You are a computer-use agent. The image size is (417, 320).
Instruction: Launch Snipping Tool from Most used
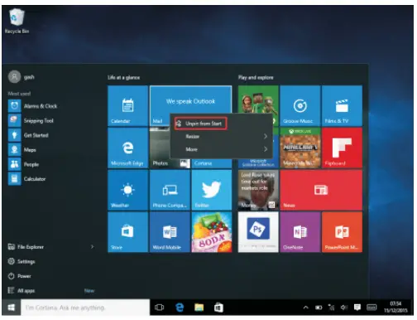click(x=31, y=121)
